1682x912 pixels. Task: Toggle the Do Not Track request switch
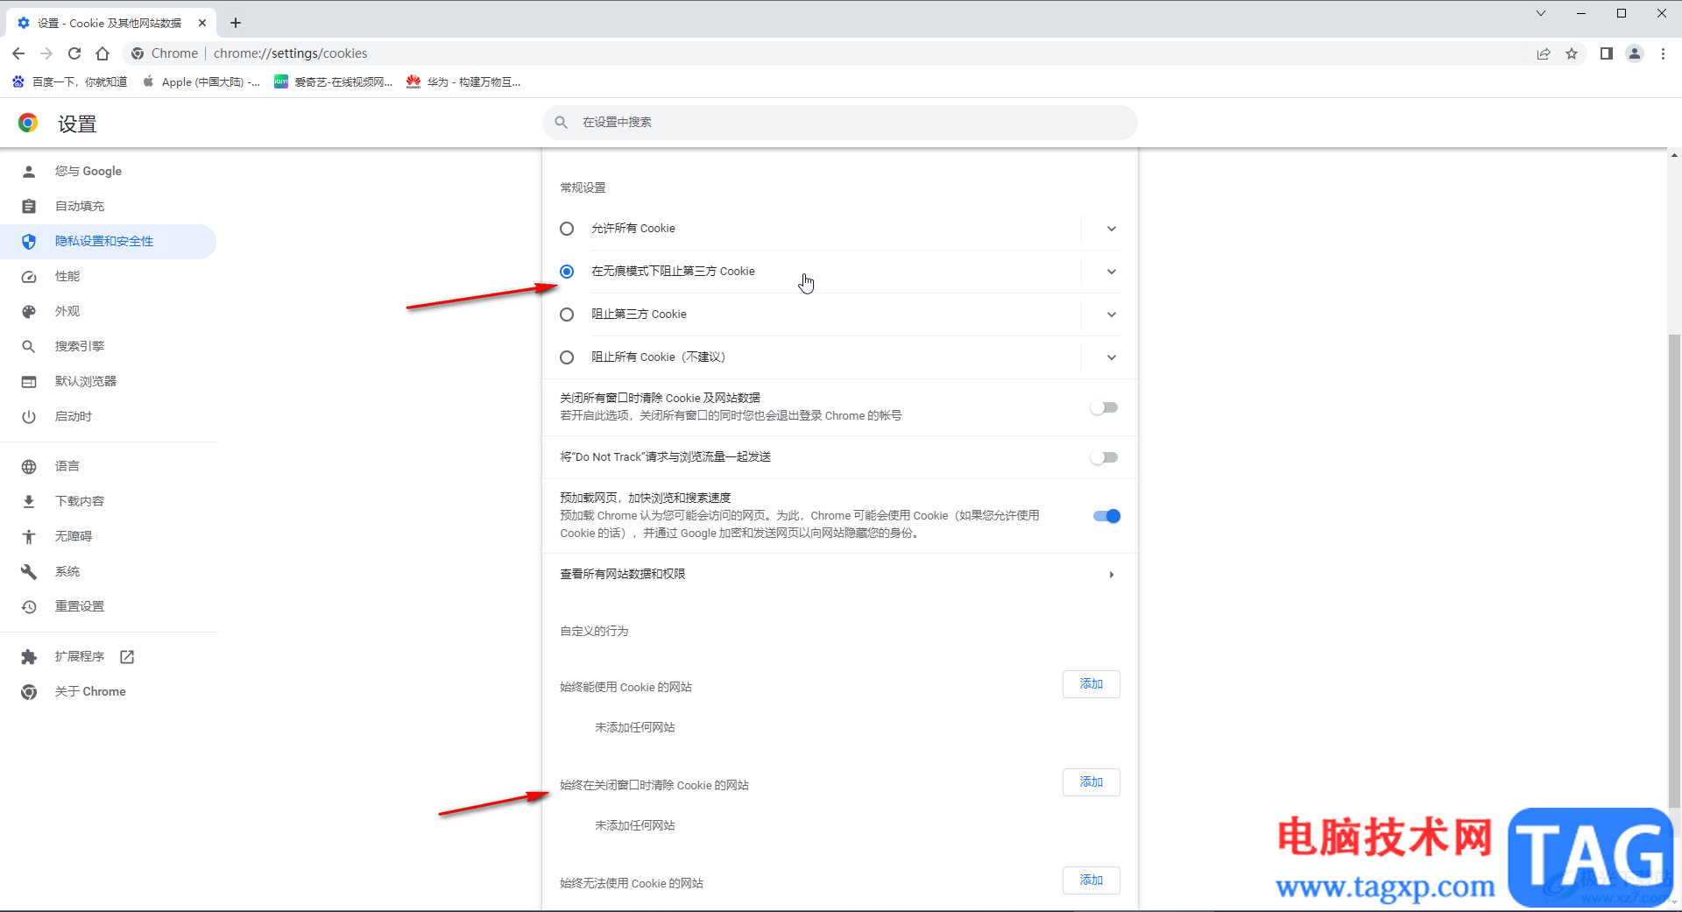coord(1105,457)
